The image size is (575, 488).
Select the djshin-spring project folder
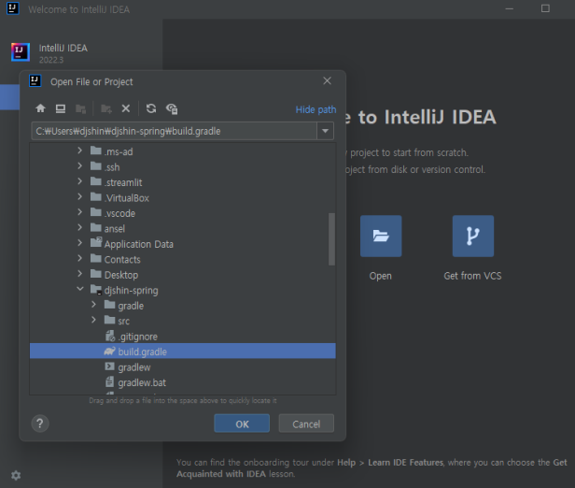click(131, 291)
